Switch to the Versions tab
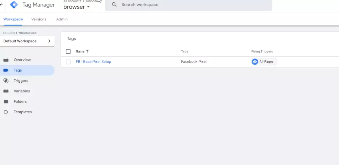 (x=39, y=19)
